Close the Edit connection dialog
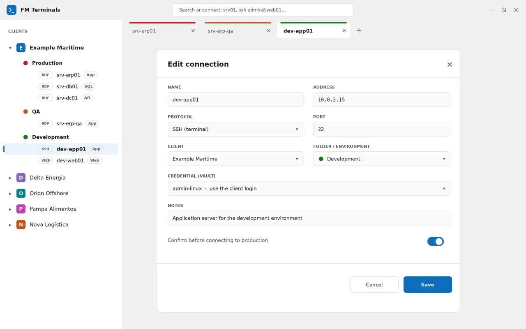The height and width of the screenshot is (329, 526). click(450, 65)
